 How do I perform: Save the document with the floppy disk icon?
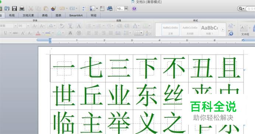coord(14,8)
